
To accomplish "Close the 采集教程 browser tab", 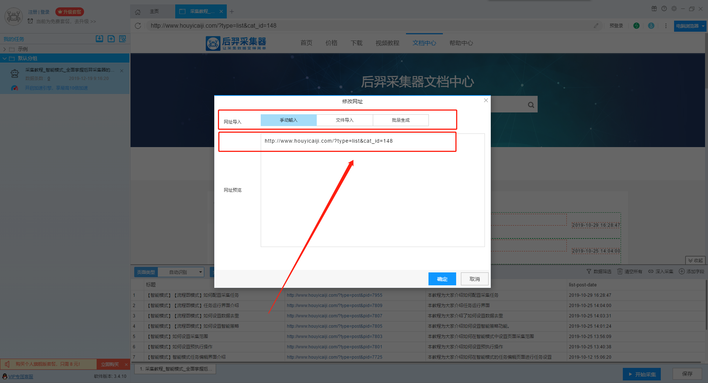I will pos(221,11).
